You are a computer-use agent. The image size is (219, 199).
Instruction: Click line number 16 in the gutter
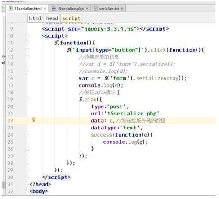pos(10,78)
